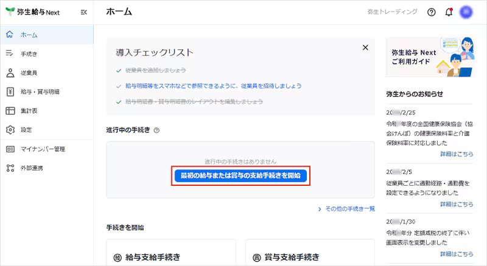Image resolution: width=487 pixels, height=266 pixels.
Task: Open the notifications bell icon
Action: coord(449,12)
